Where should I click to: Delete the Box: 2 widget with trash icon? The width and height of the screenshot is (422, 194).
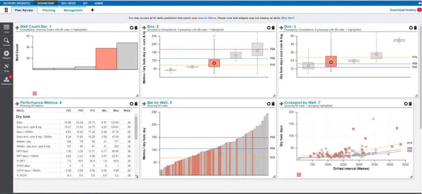click(x=273, y=28)
